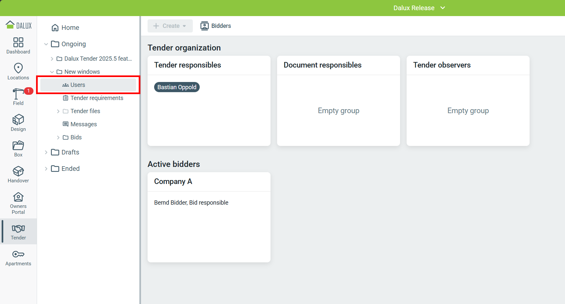Image resolution: width=565 pixels, height=304 pixels.
Task: Expand the Dalux Tender 2025.5 folder
Action: tap(52, 59)
